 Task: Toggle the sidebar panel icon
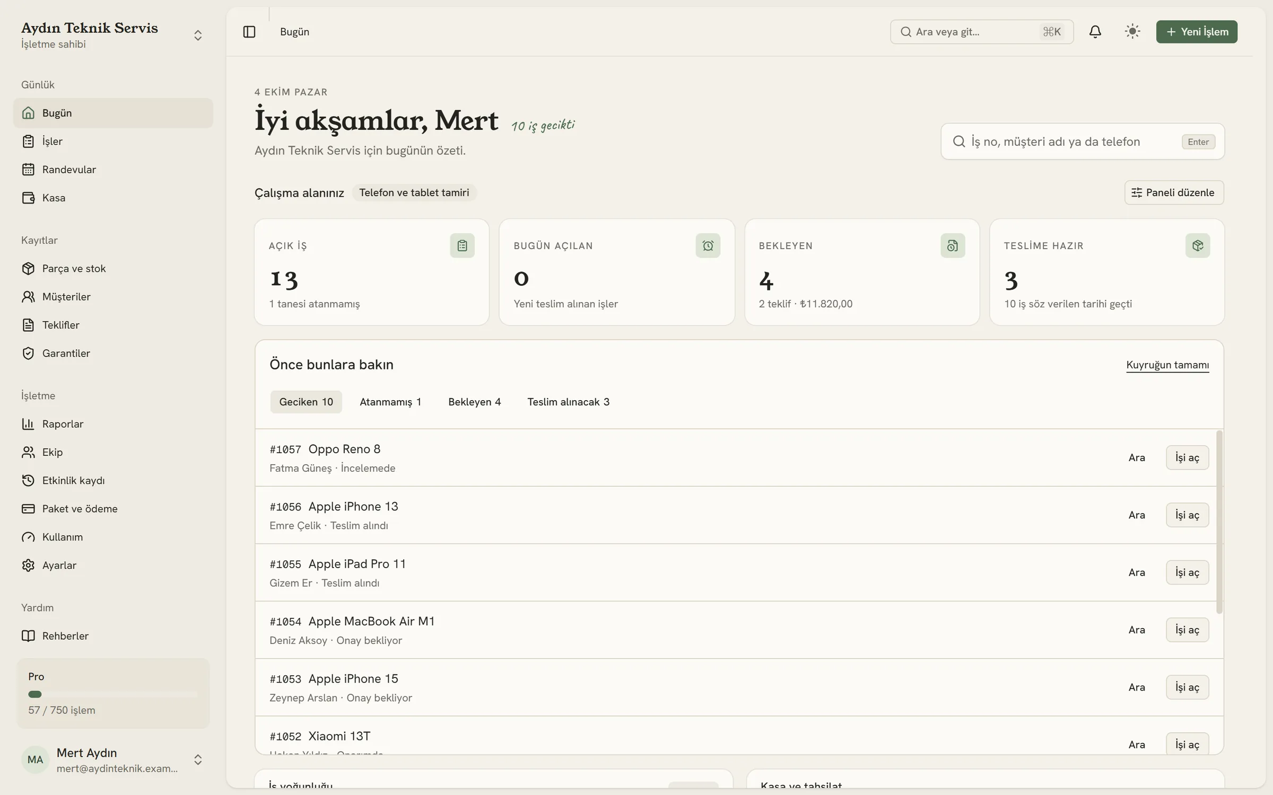coord(249,32)
